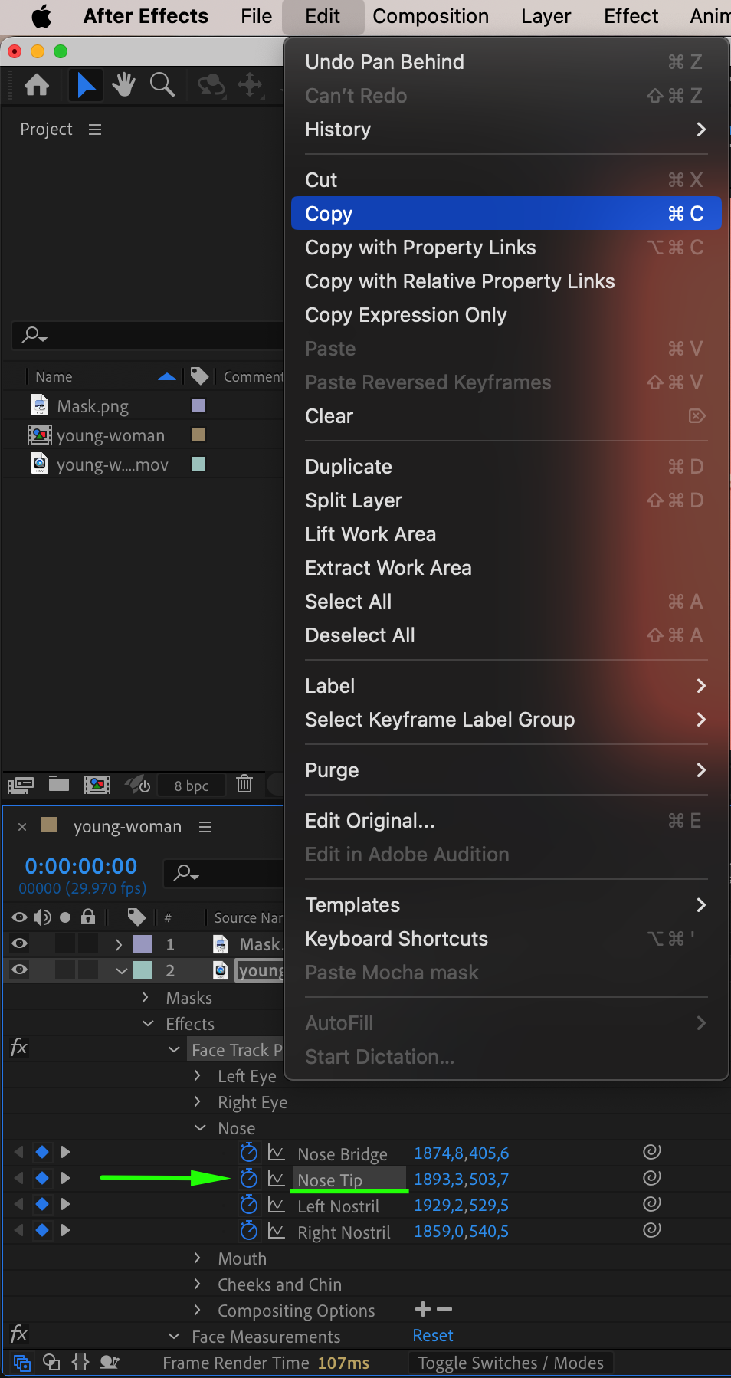Click the label color swatch for Mask.png
Viewport: 731px width, 1378px height.
click(x=198, y=405)
